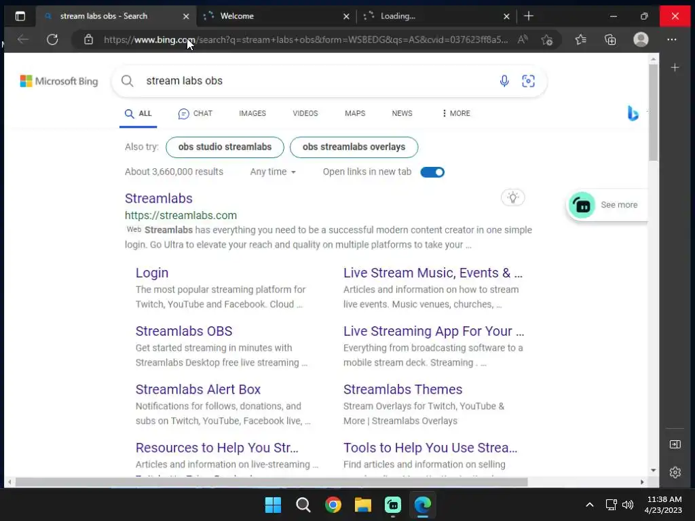
Task: Open the taskbar Search
Action: (303, 505)
